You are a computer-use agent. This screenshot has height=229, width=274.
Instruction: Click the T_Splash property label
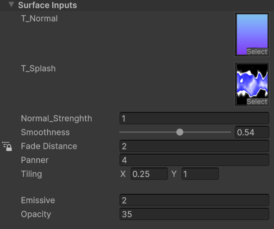click(38, 68)
